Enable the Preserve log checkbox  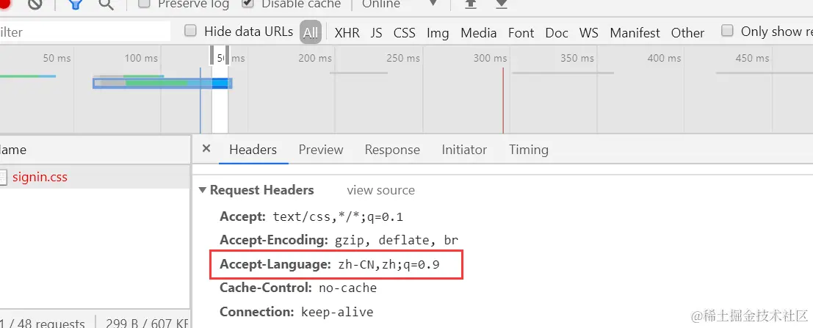click(x=145, y=4)
